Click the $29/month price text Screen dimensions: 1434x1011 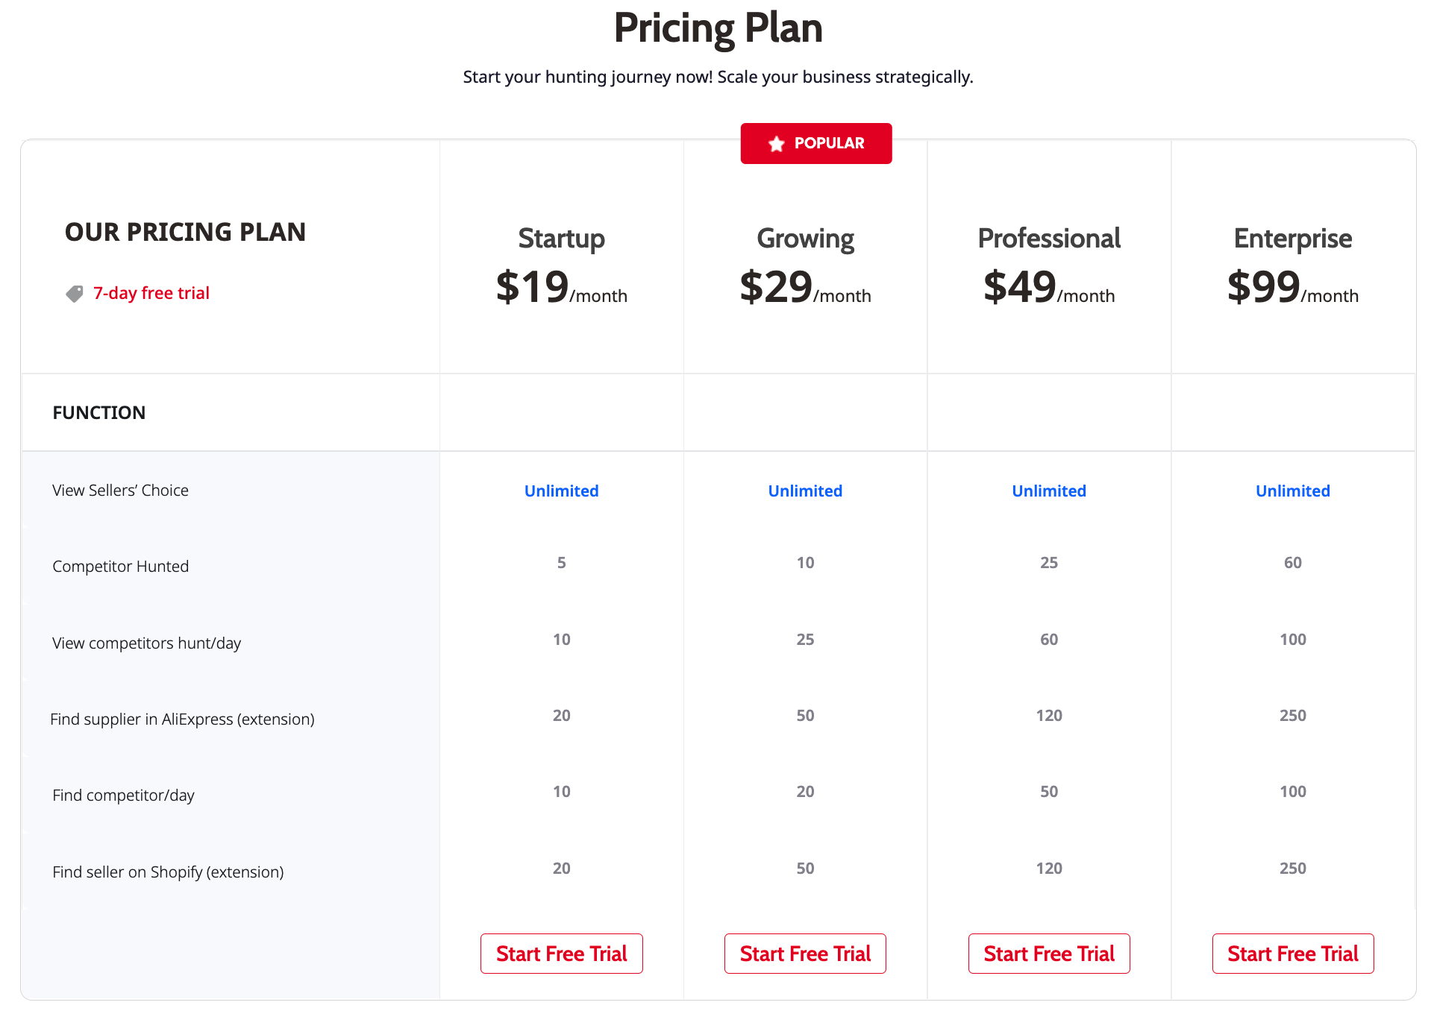[805, 287]
